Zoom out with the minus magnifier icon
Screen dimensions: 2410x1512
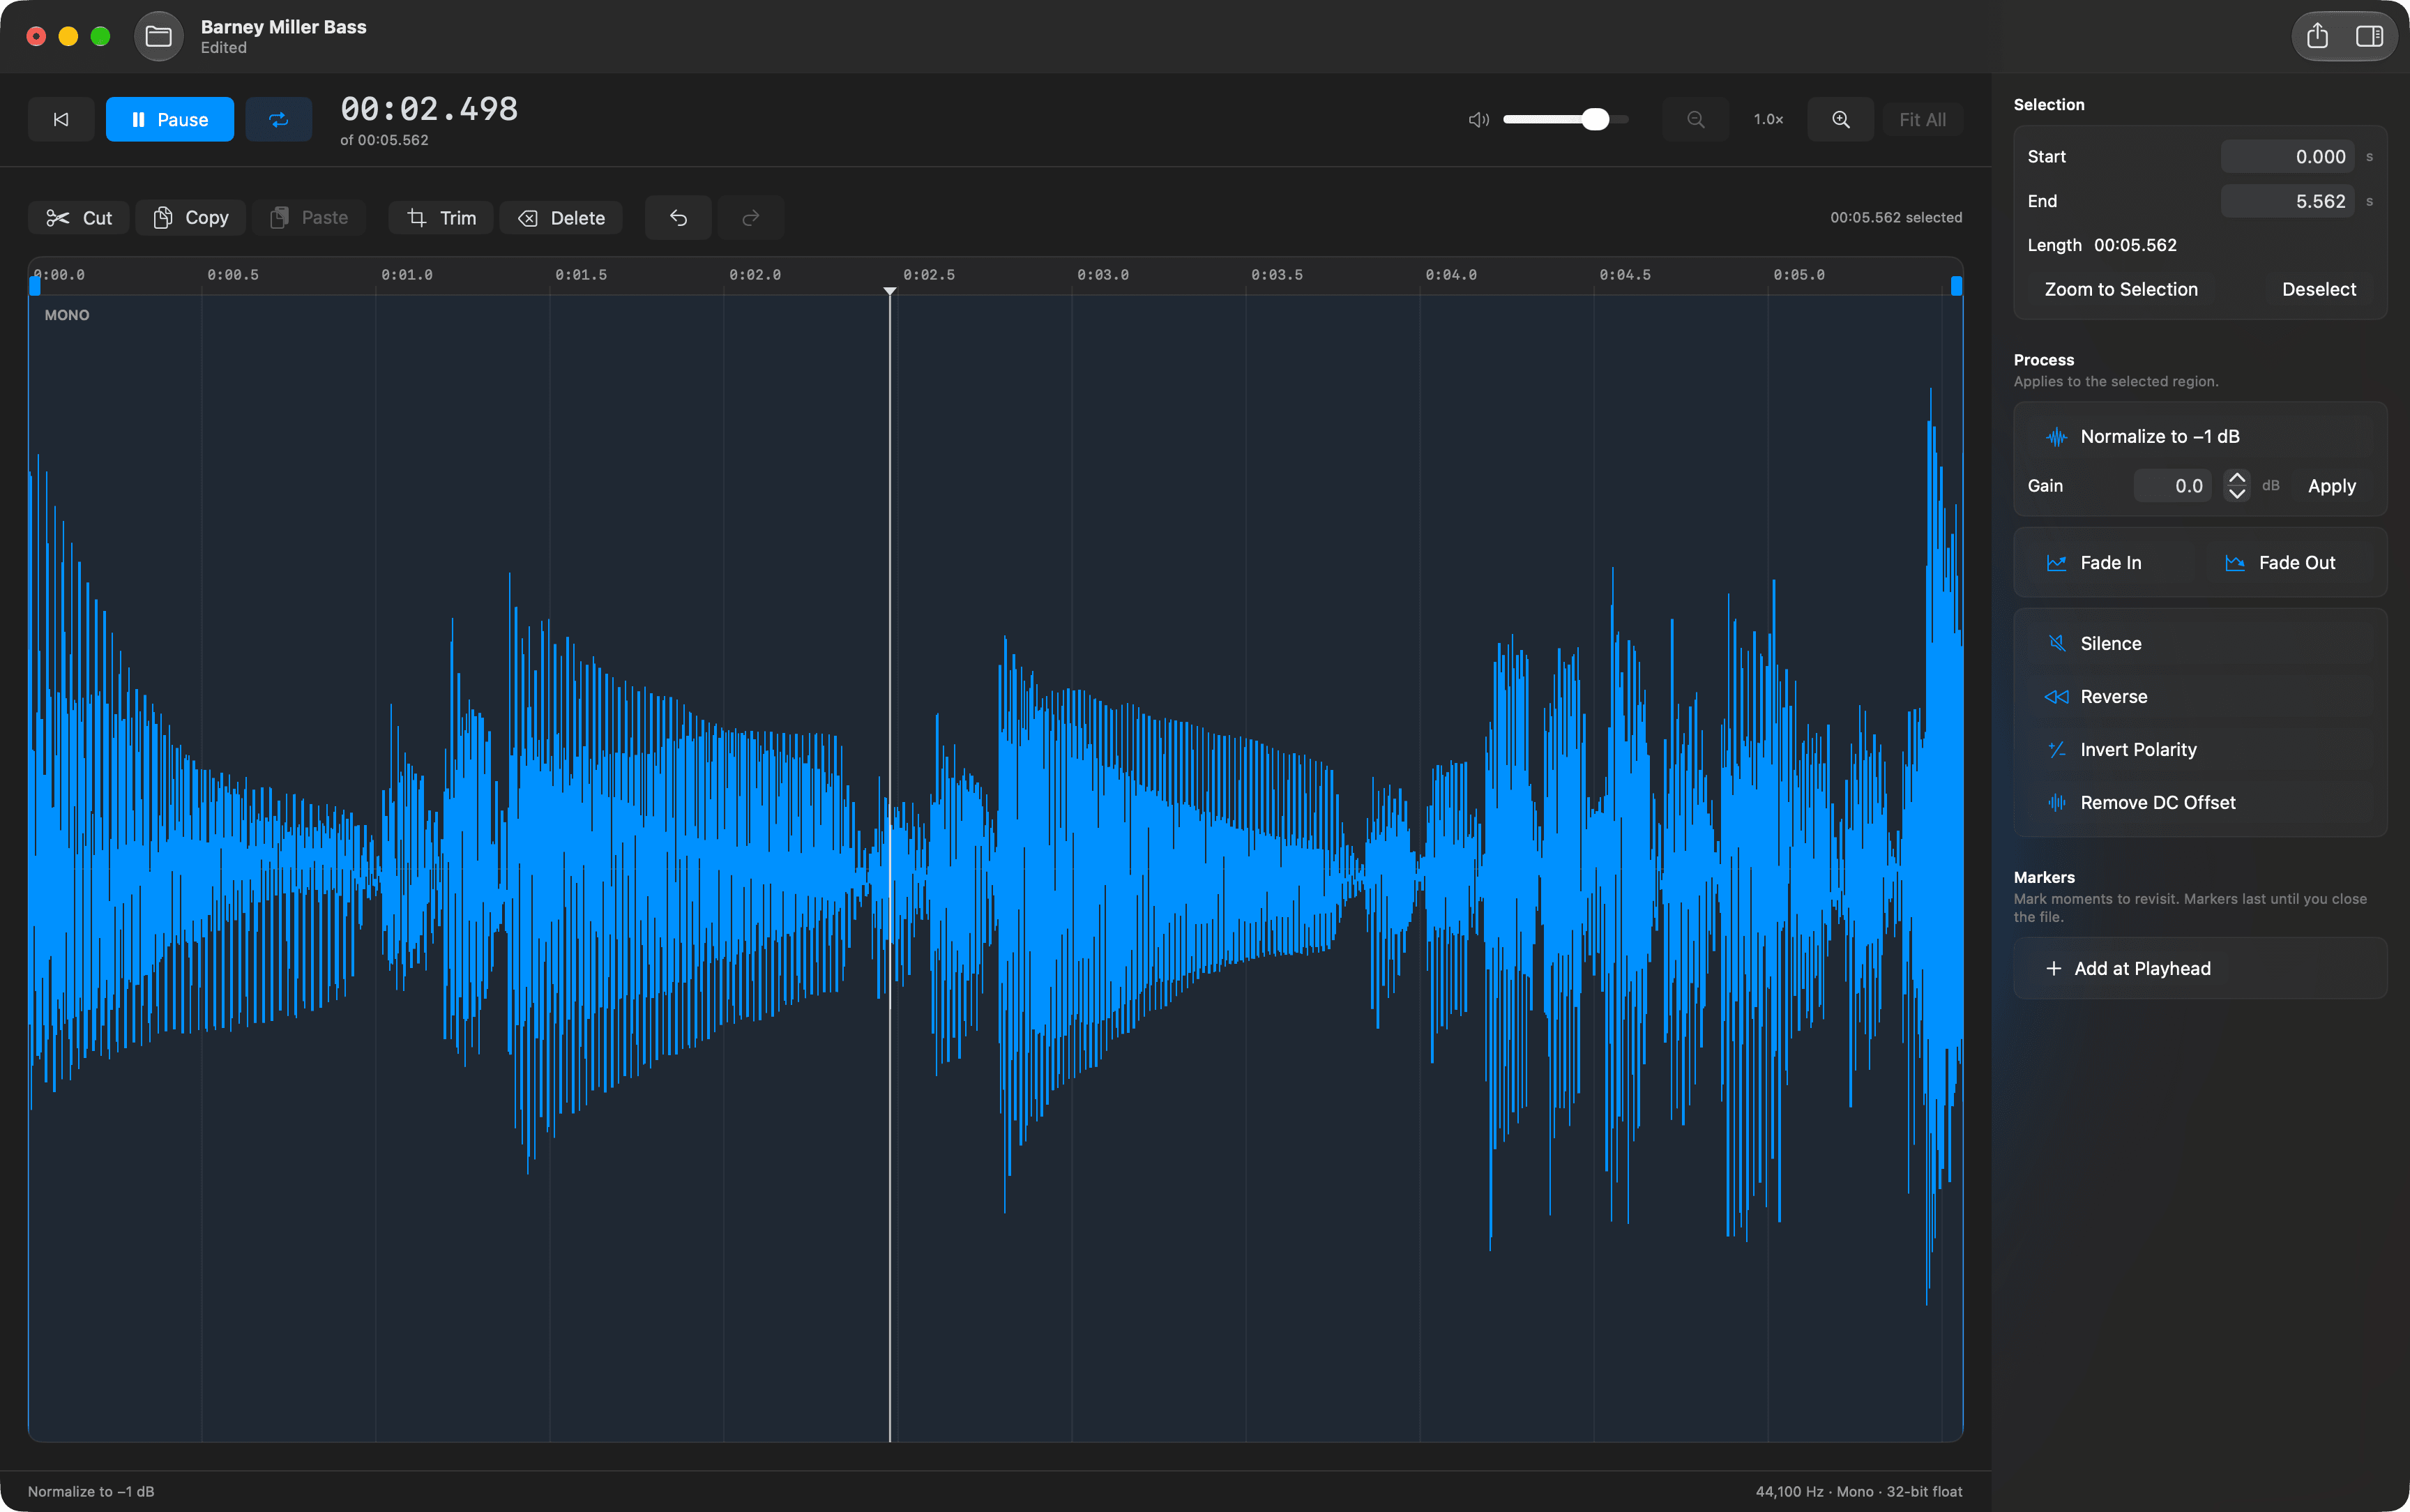[1695, 119]
